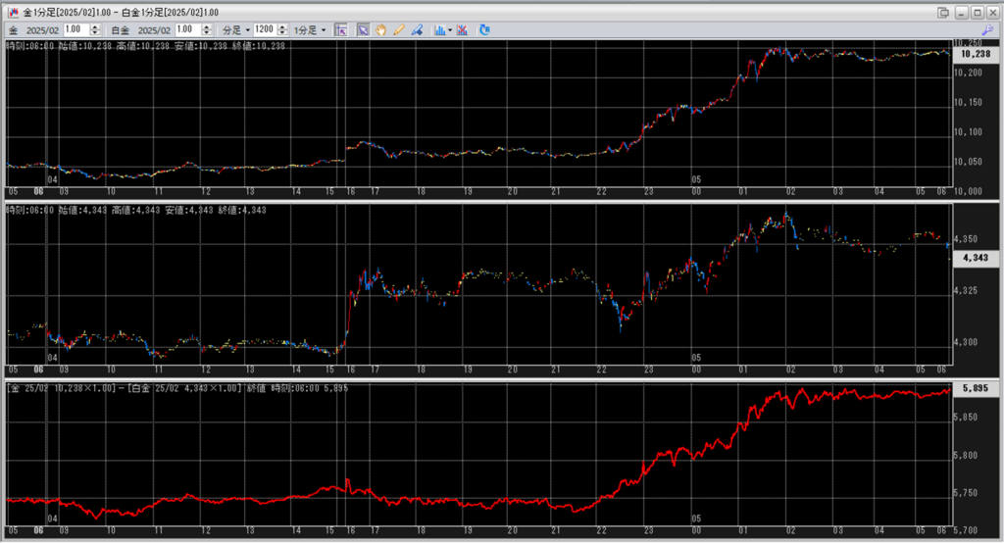The height and width of the screenshot is (543, 1004).
Task: Click the gold multiplier 1.00 input field
Action: pyautogui.click(x=75, y=30)
